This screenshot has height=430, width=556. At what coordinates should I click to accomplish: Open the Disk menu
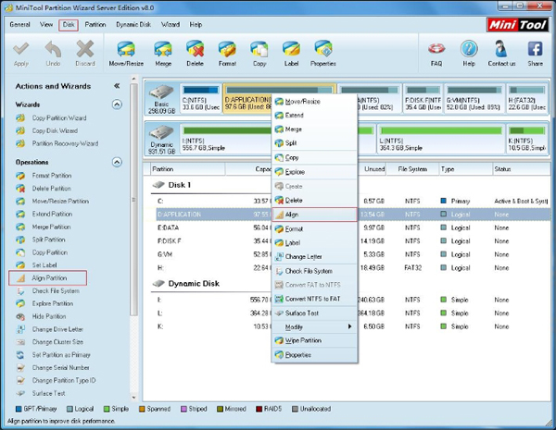click(x=69, y=25)
